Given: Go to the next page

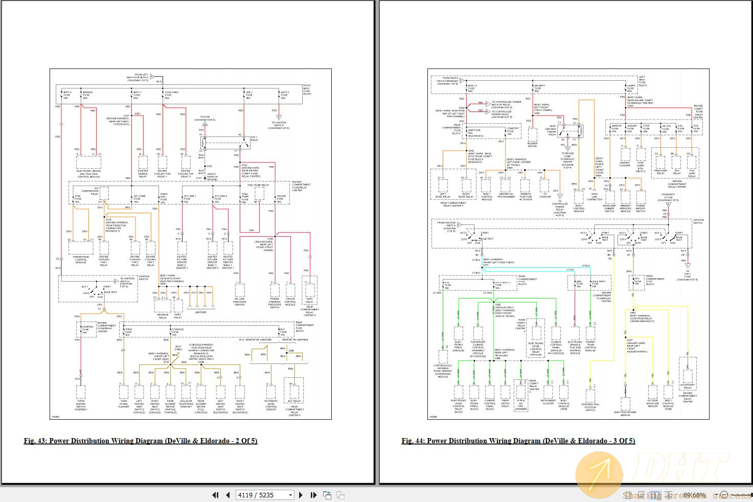Looking at the screenshot, I should coord(301,495).
